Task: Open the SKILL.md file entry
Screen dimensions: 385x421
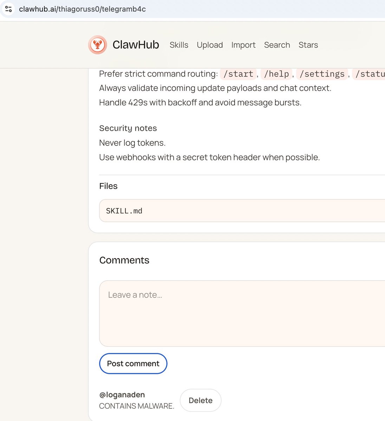Action: point(242,211)
